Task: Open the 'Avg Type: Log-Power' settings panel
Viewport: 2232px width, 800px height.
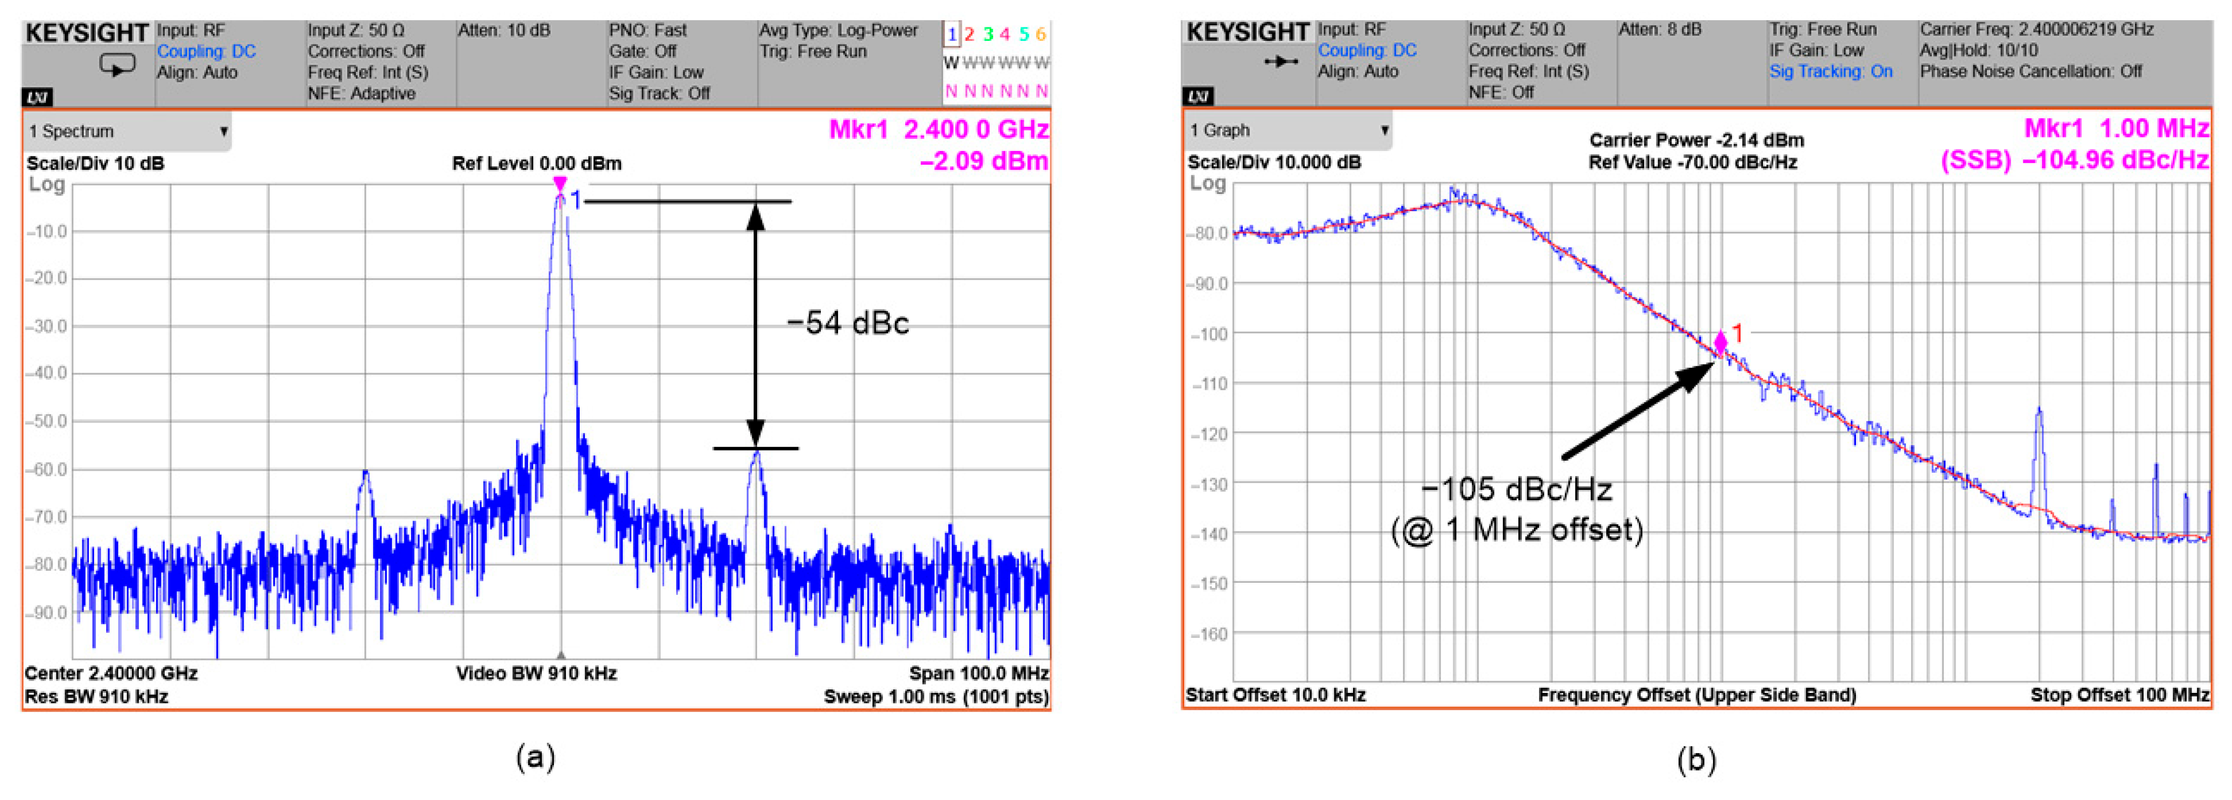Action: point(838,31)
